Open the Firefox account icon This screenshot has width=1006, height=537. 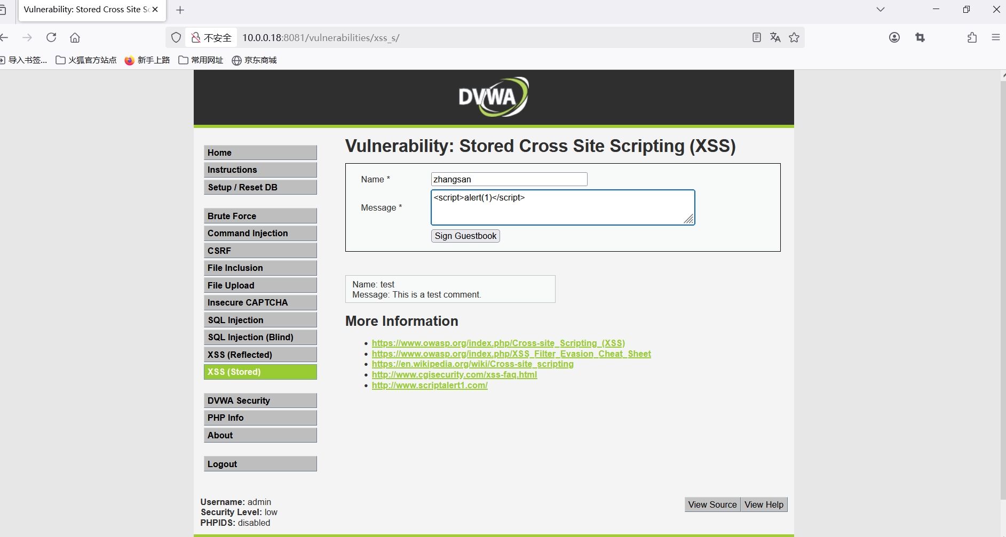[894, 37]
